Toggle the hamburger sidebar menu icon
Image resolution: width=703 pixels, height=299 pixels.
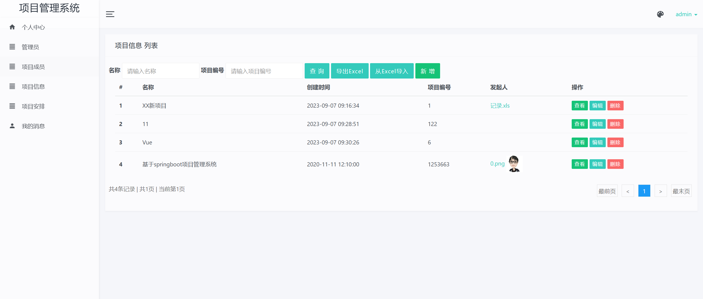(110, 14)
